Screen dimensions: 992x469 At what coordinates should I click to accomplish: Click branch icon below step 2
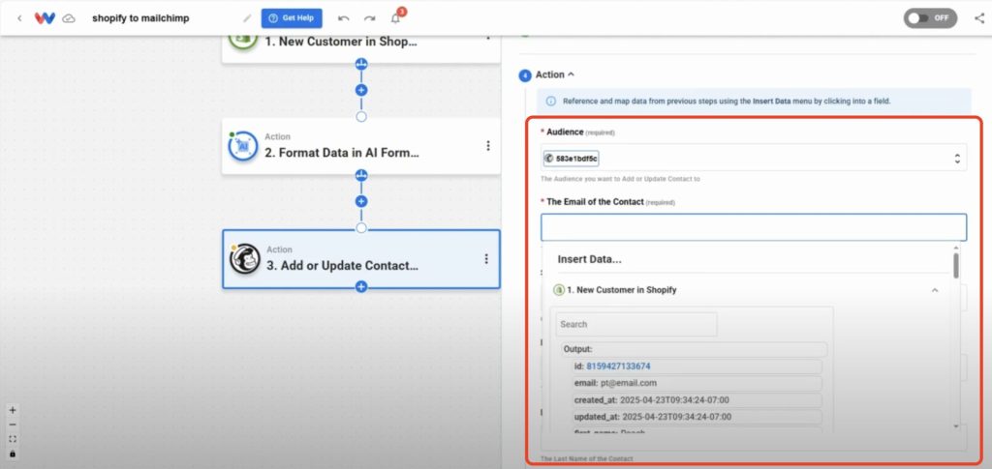pyautogui.click(x=361, y=175)
